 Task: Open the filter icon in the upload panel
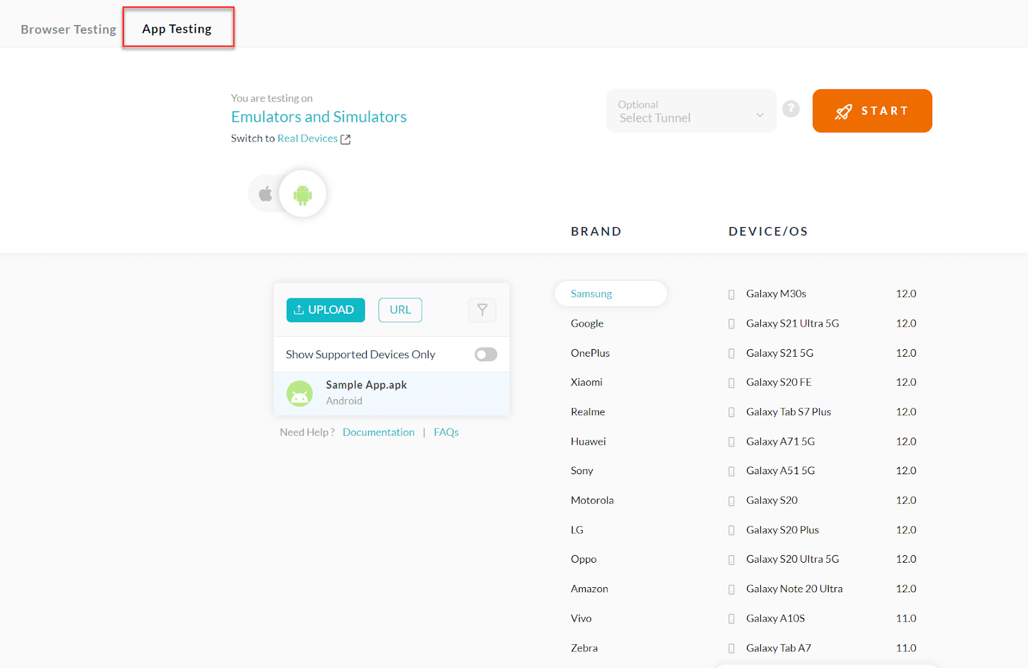point(482,310)
